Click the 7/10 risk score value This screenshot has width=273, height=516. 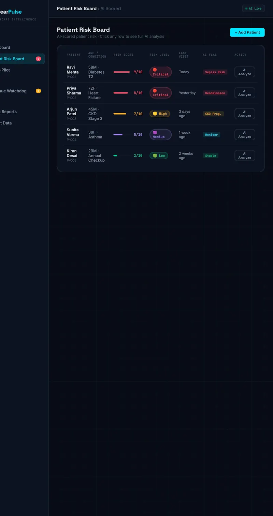[138, 114]
